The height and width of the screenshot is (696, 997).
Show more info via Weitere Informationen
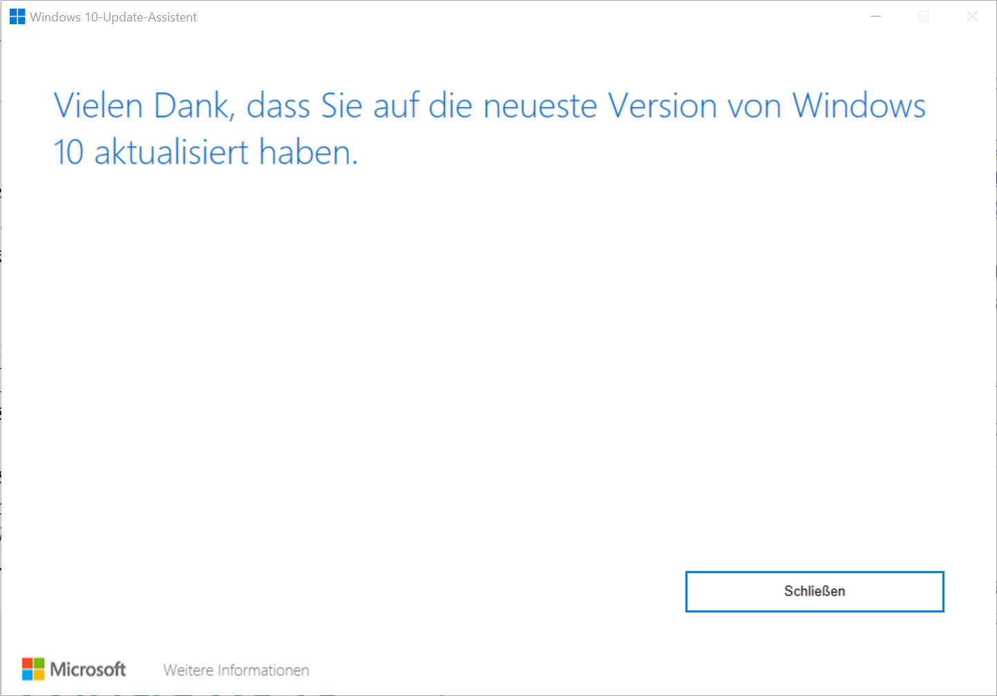(236, 670)
